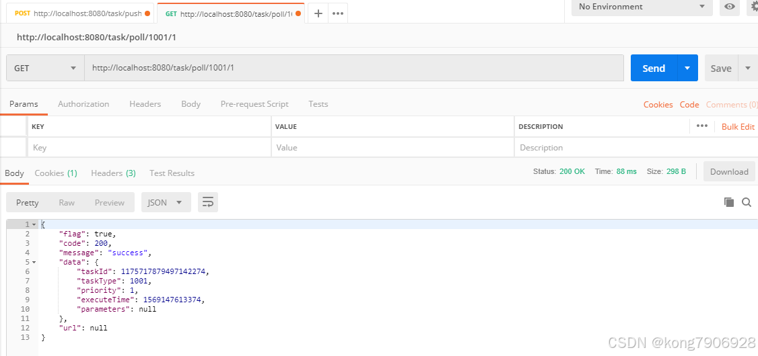
Task: Open the No Environment dropdown
Action: tap(642, 7)
